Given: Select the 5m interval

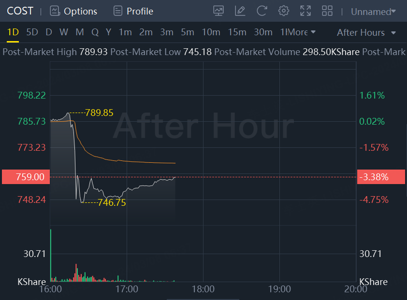Looking at the screenshot, I should pyautogui.click(x=188, y=32).
